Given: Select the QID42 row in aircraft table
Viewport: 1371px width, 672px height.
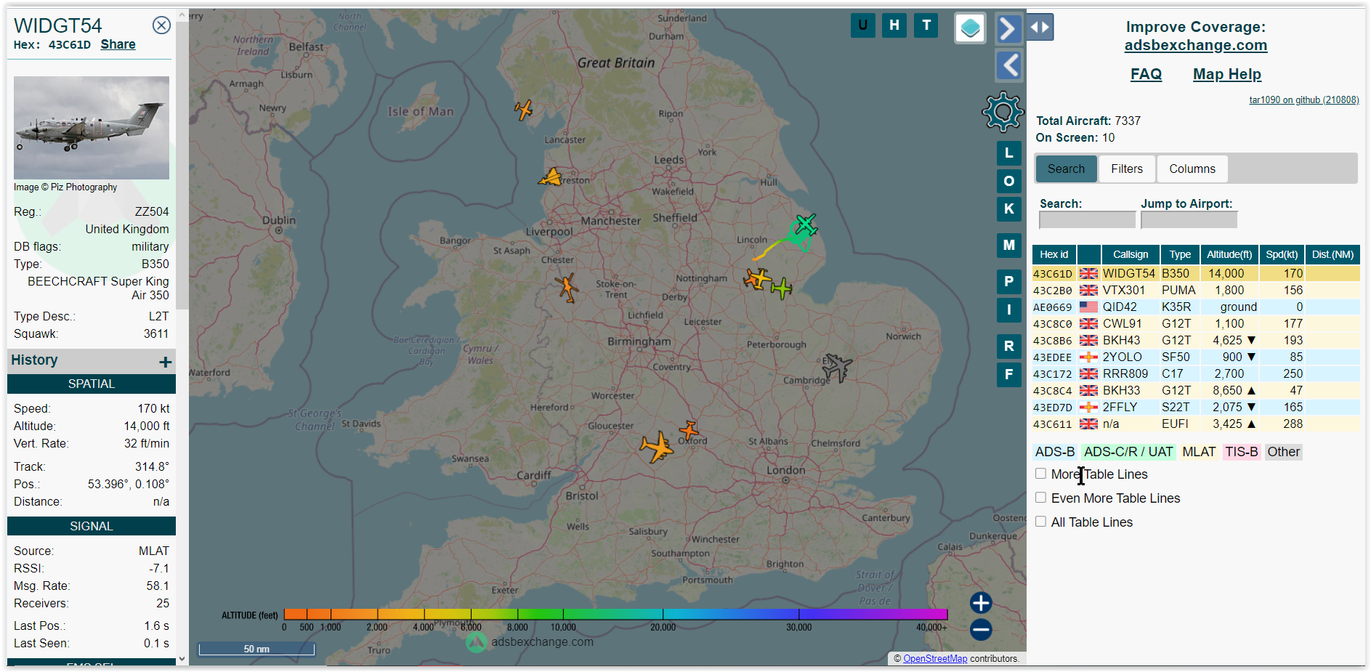Looking at the screenshot, I should click(1196, 307).
